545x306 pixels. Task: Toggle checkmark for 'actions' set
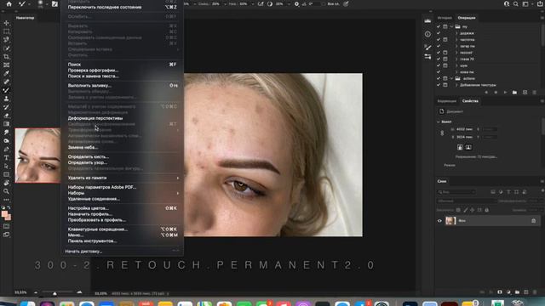(x=439, y=78)
